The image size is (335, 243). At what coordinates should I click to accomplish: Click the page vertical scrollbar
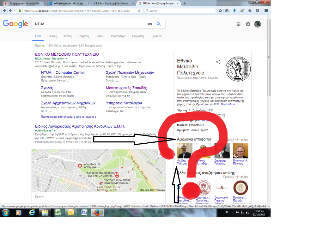click(x=269, y=58)
